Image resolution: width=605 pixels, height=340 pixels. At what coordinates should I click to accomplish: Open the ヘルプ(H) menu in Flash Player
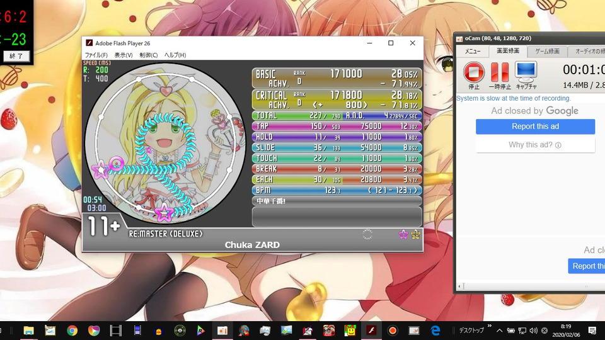[175, 55]
